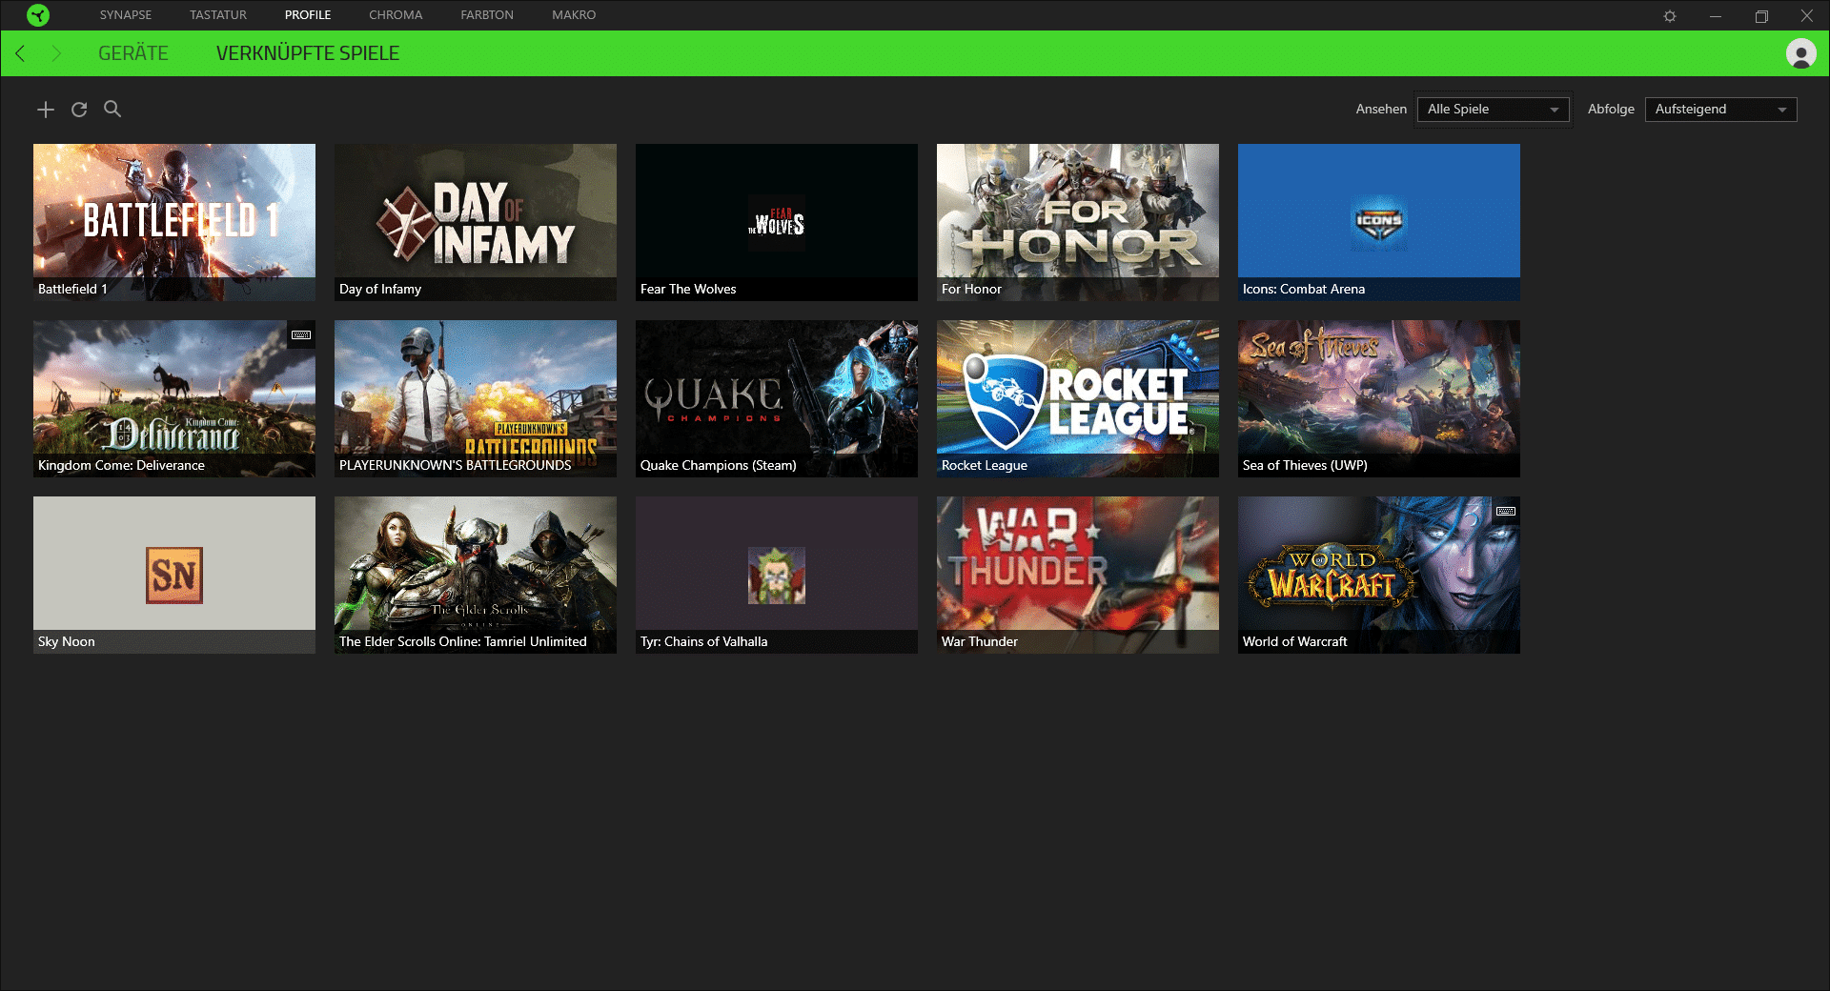Add a new game with plus icon
1830x991 pixels.
[46, 110]
